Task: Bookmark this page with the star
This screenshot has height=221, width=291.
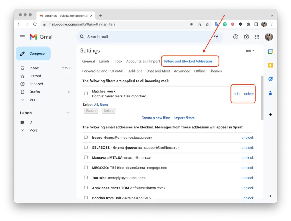Action: [207, 24]
